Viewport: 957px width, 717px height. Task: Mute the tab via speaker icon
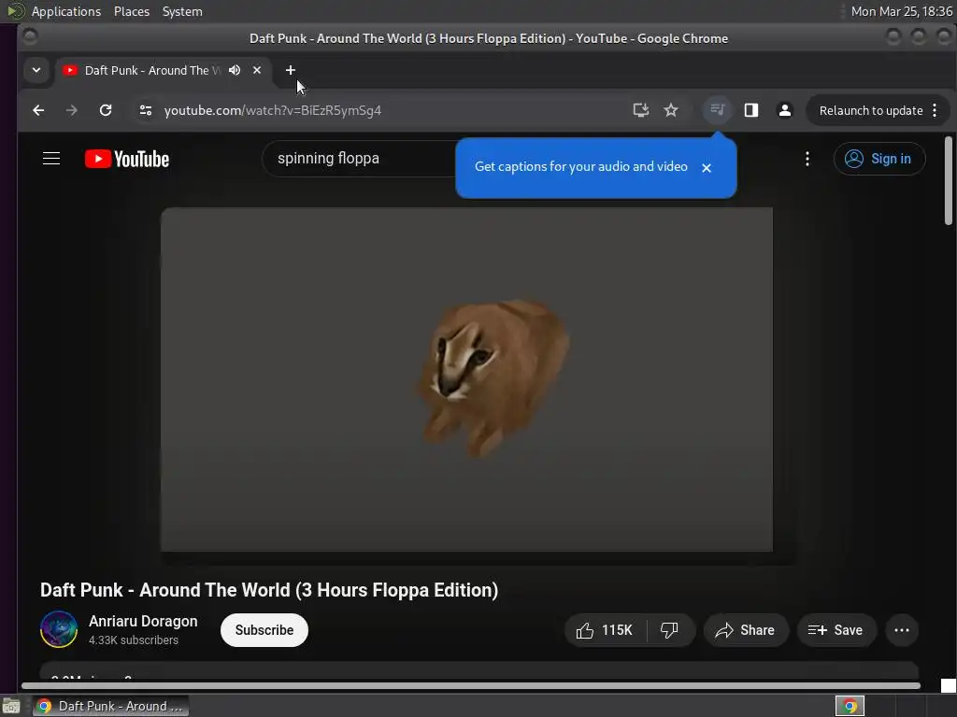pos(235,70)
